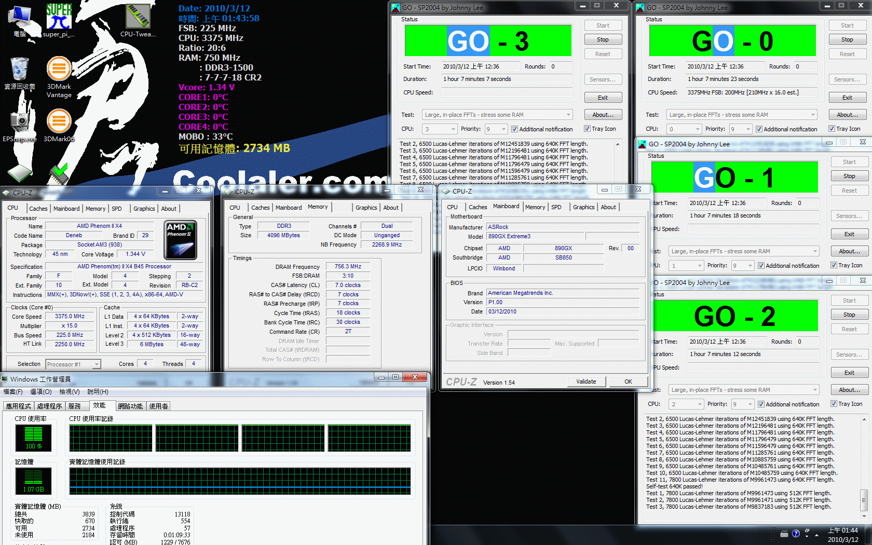Click Stop button in GO - 3 window
872x545 pixels.
[x=603, y=39]
